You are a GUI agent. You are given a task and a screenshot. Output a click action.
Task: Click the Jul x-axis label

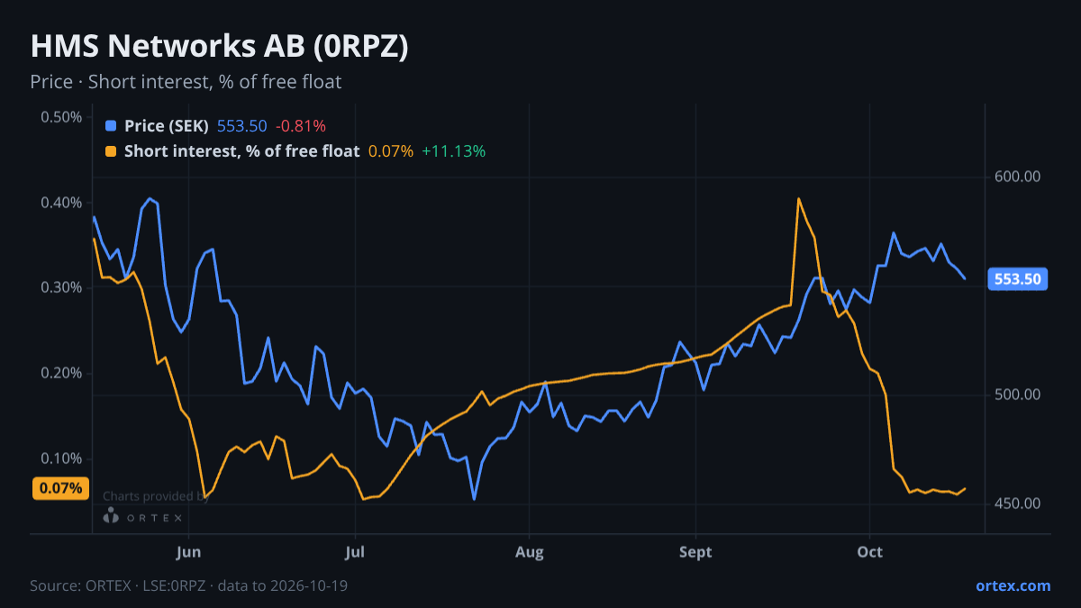tap(356, 551)
